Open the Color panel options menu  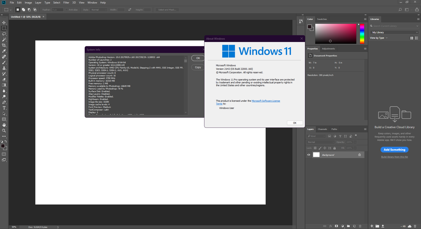[x=365, y=19]
